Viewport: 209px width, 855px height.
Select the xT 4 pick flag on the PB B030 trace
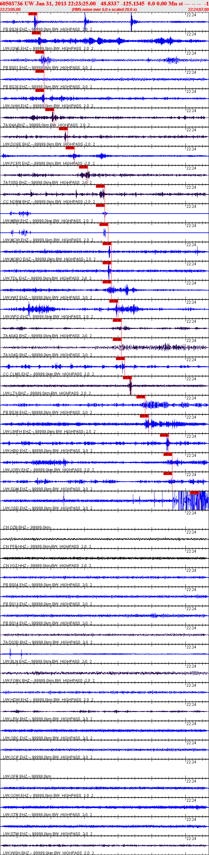141,397
